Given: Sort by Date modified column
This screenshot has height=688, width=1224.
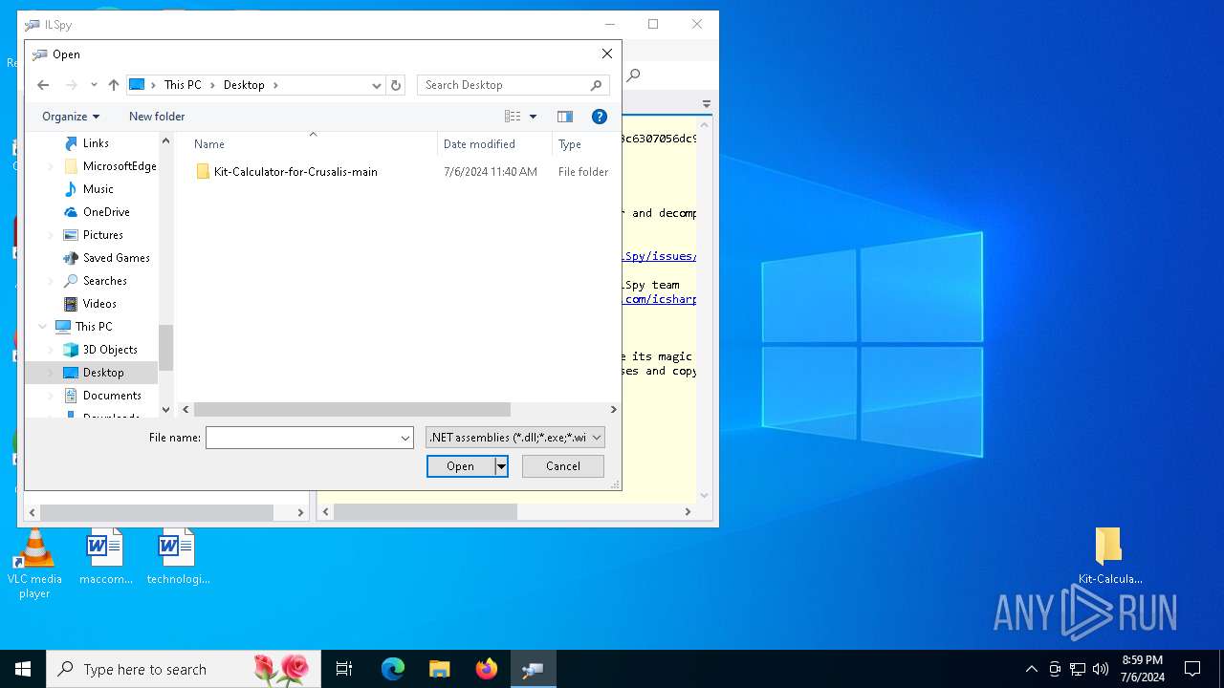Looking at the screenshot, I should tap(494, 144).
